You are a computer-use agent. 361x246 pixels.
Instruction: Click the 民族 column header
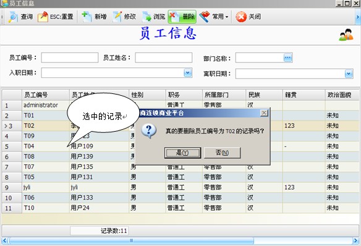pyautogui.click(x=264, y=95)
